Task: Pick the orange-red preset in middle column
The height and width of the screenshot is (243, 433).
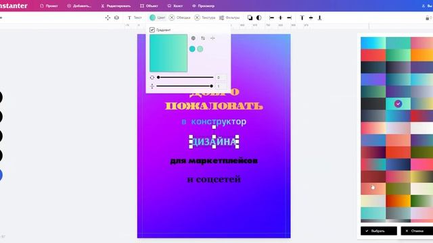Action: (398, 153)
